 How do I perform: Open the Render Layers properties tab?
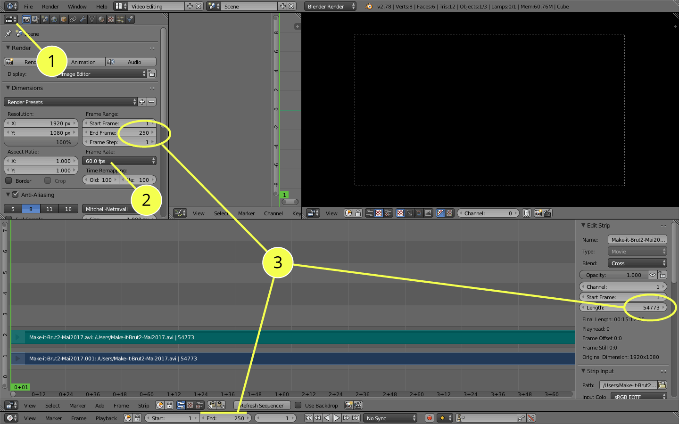35,19
